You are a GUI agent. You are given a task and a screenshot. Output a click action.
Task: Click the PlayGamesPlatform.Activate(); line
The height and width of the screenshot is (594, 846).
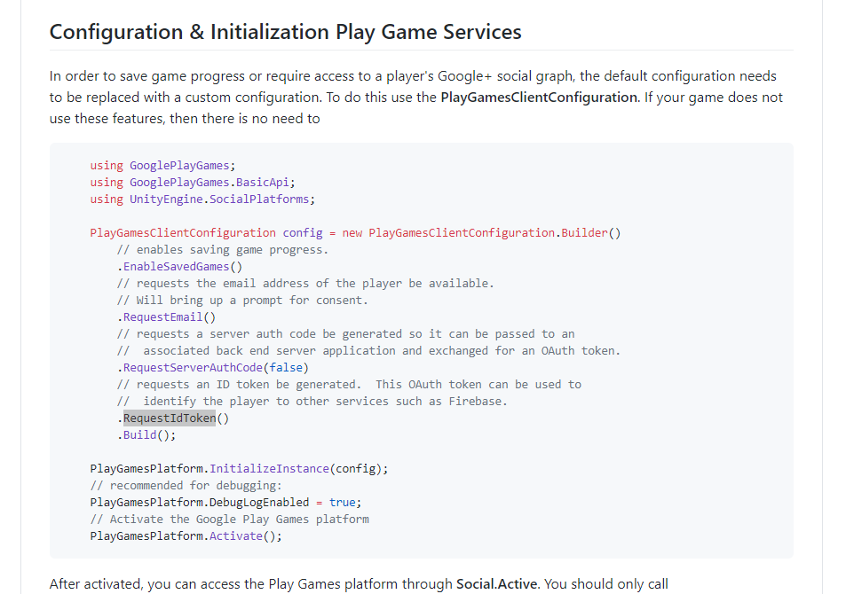(x=186, y=536)
